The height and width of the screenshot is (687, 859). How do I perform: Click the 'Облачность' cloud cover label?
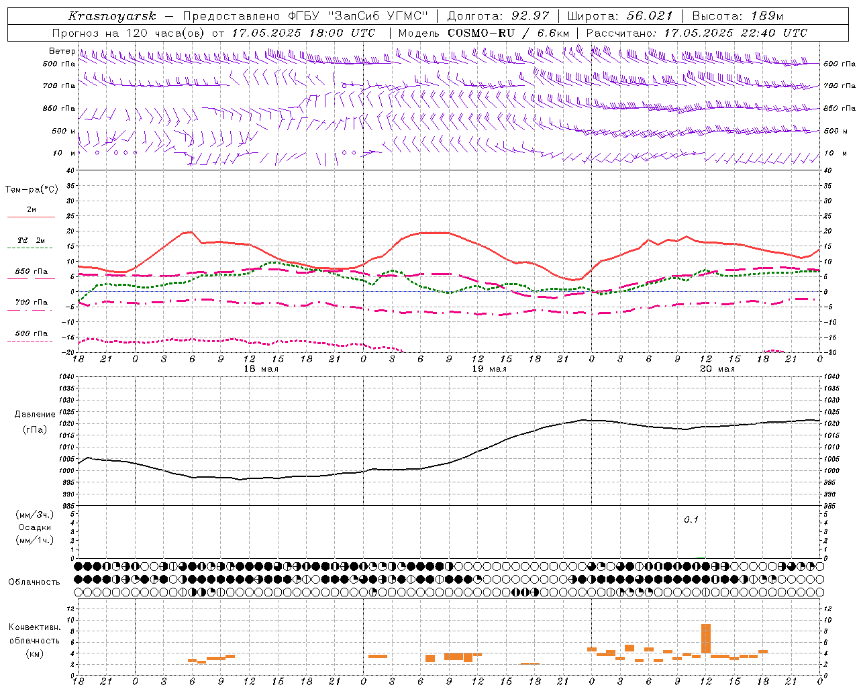[34, 582]
